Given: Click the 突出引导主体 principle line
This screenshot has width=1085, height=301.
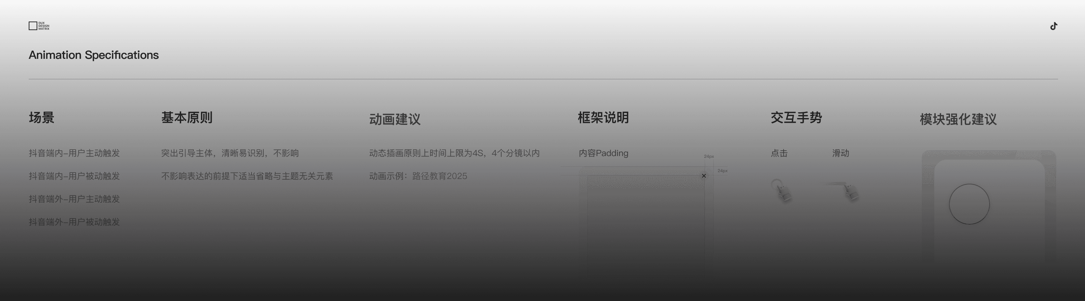Looking at the screenshot, I should [x=230, y=153].
